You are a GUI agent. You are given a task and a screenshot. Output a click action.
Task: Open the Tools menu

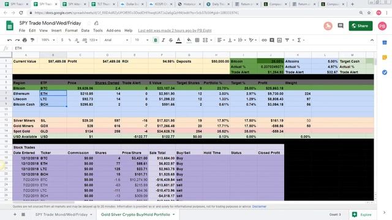[98, 31]
